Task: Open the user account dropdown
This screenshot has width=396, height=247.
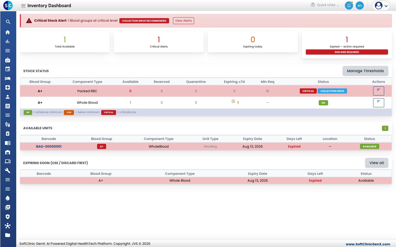Action: [381, 5]
